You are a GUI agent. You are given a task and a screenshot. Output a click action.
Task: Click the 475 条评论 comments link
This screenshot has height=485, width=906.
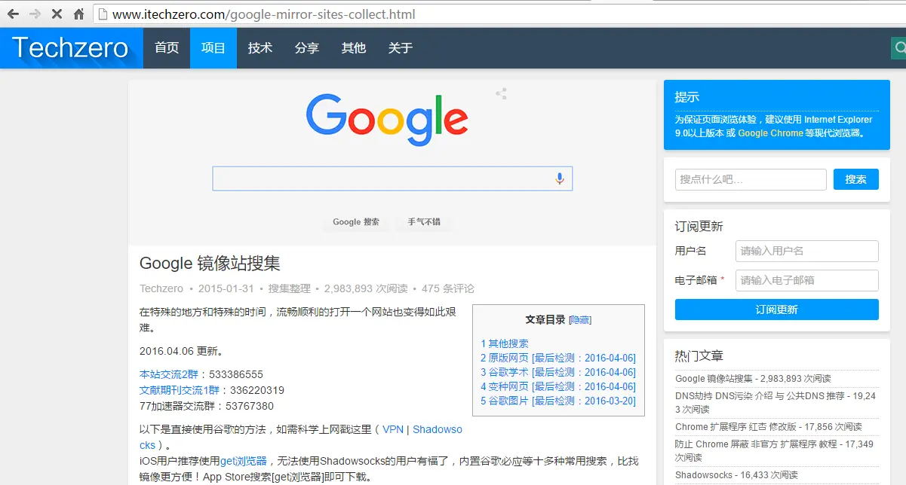(x=448, y=288)
